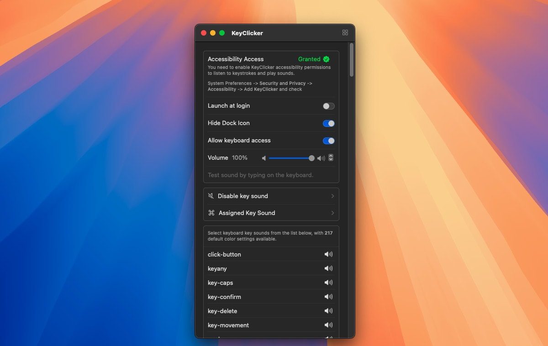Click the 'Allow keyboard access' label
This screenshot has height=346, width=548.
click(239, 140)
